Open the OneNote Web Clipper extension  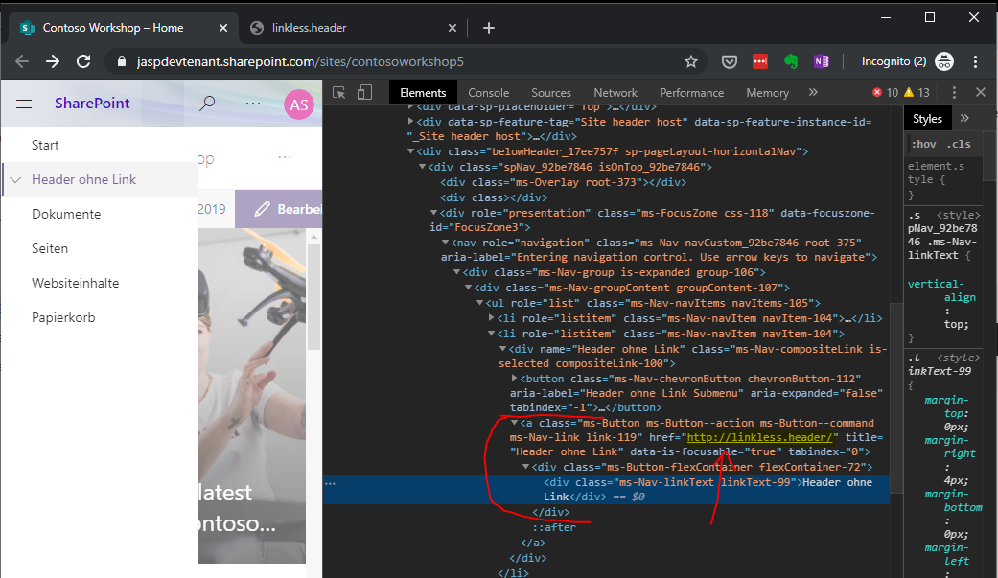821,60
